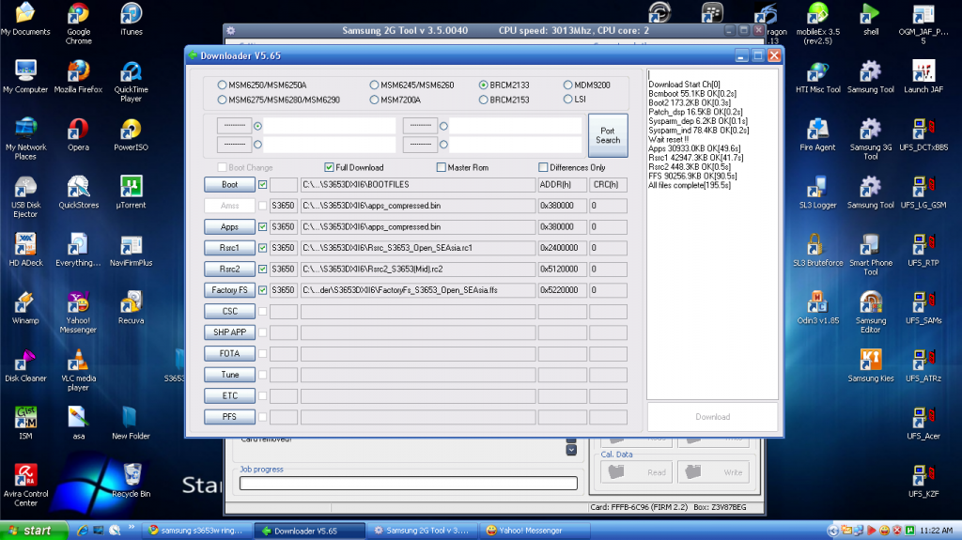Uncheck the Boot file checkbox

(263, 184)
